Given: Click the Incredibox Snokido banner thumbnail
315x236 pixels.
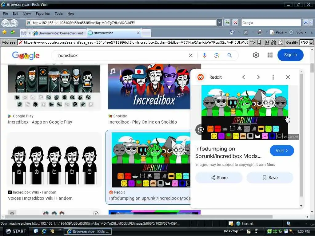Looking at the screenshot, I should coord(150,86).
